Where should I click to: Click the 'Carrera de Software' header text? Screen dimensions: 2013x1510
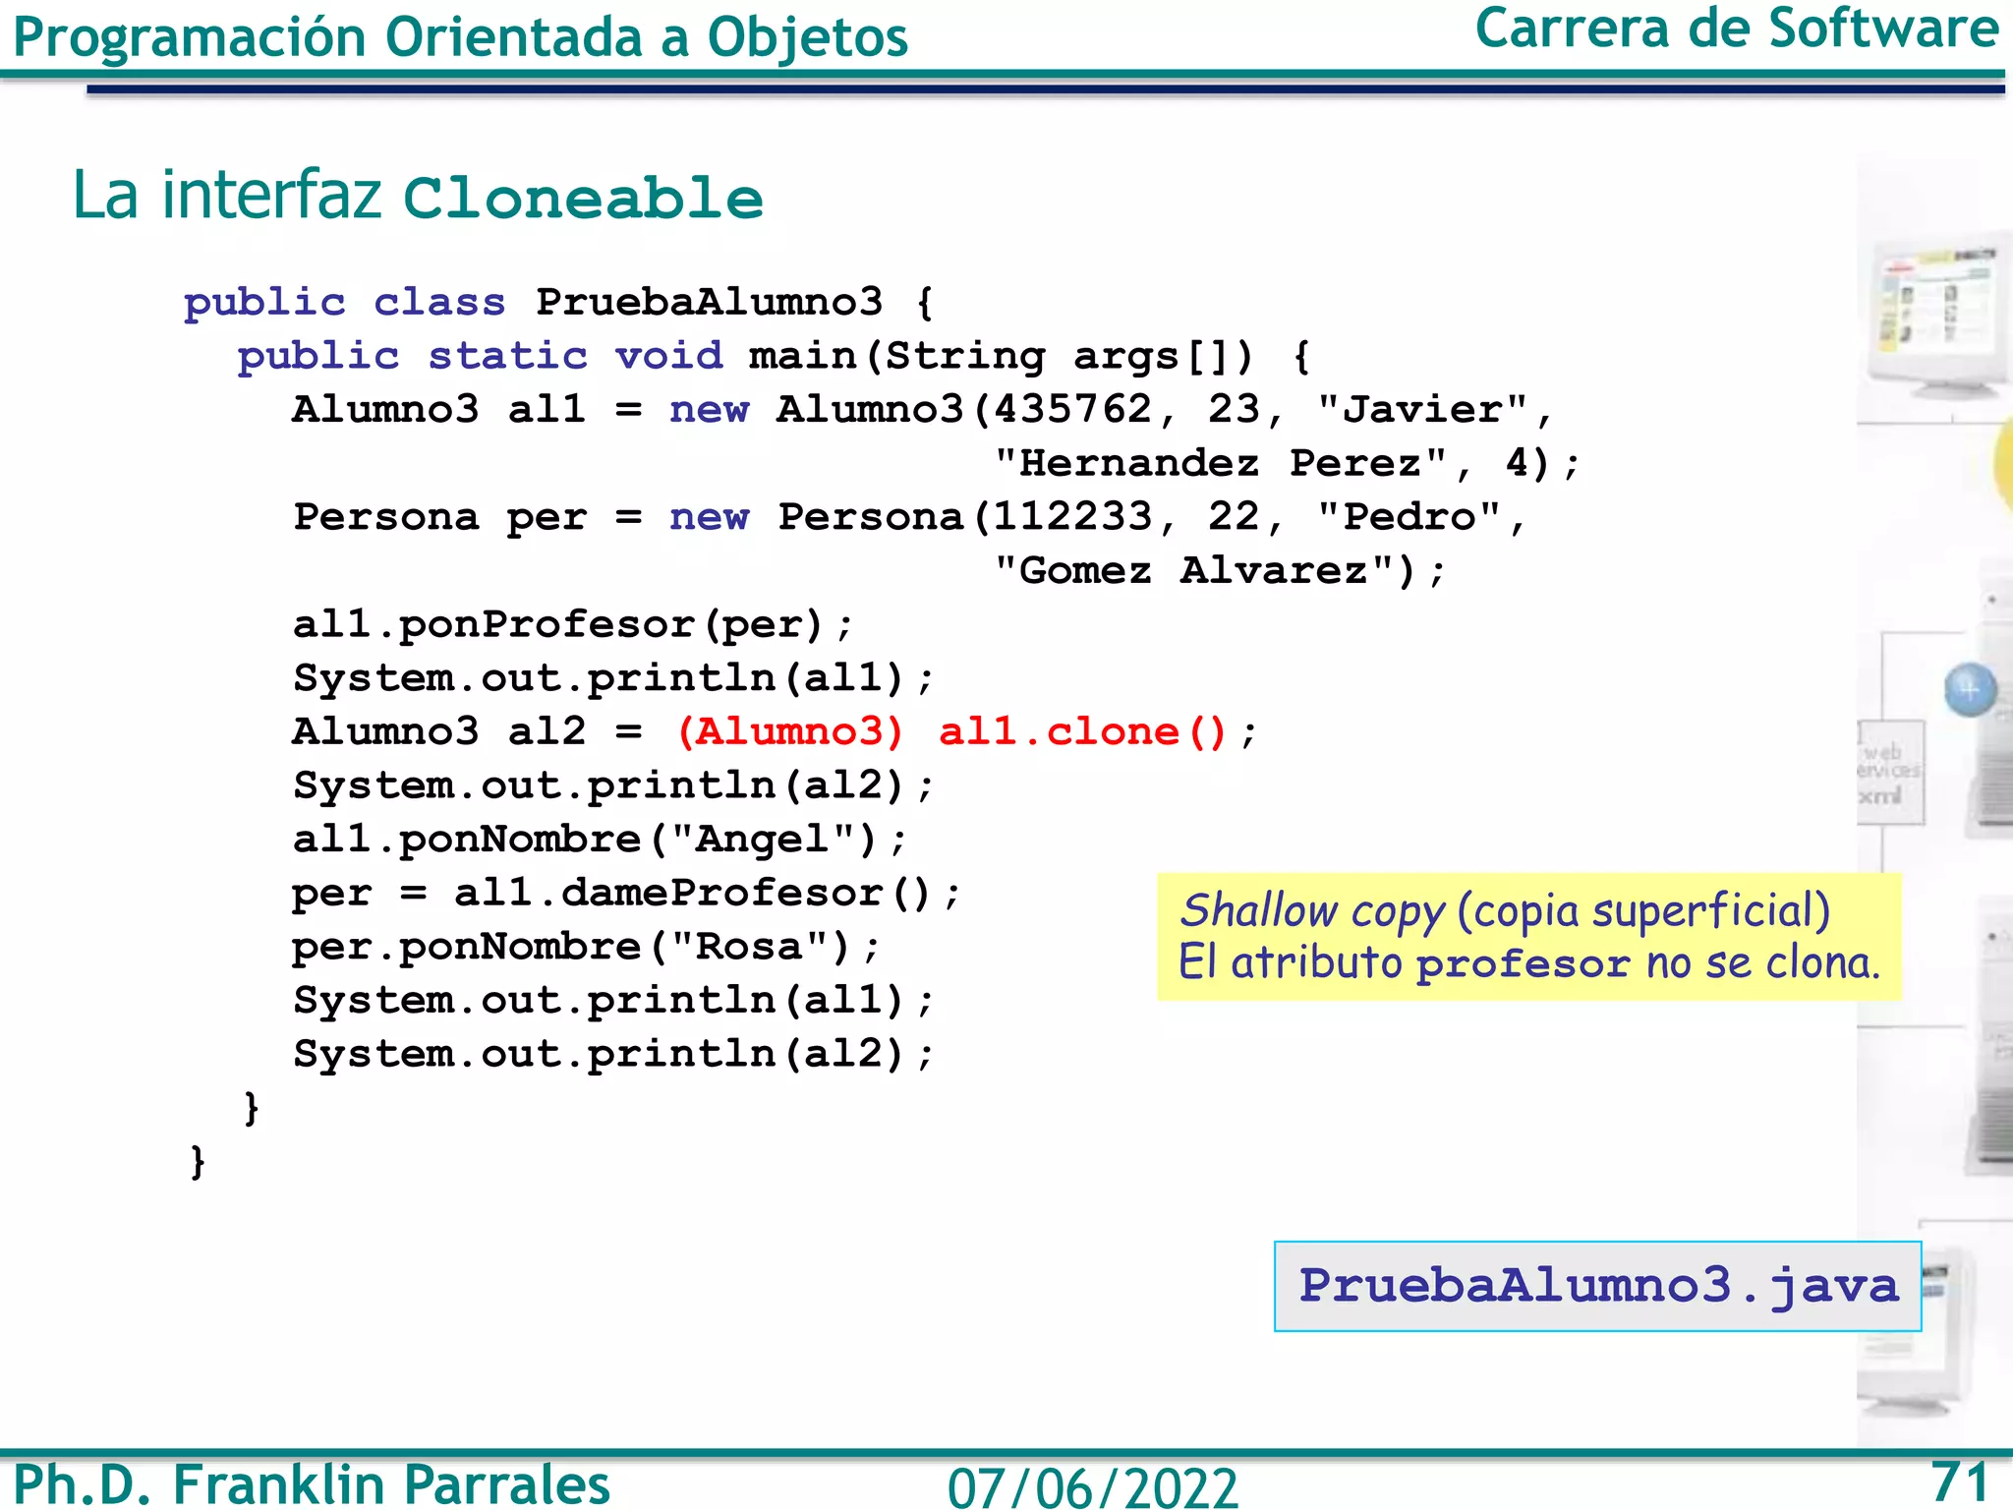pyautogui.click(x=1737, y=28)
